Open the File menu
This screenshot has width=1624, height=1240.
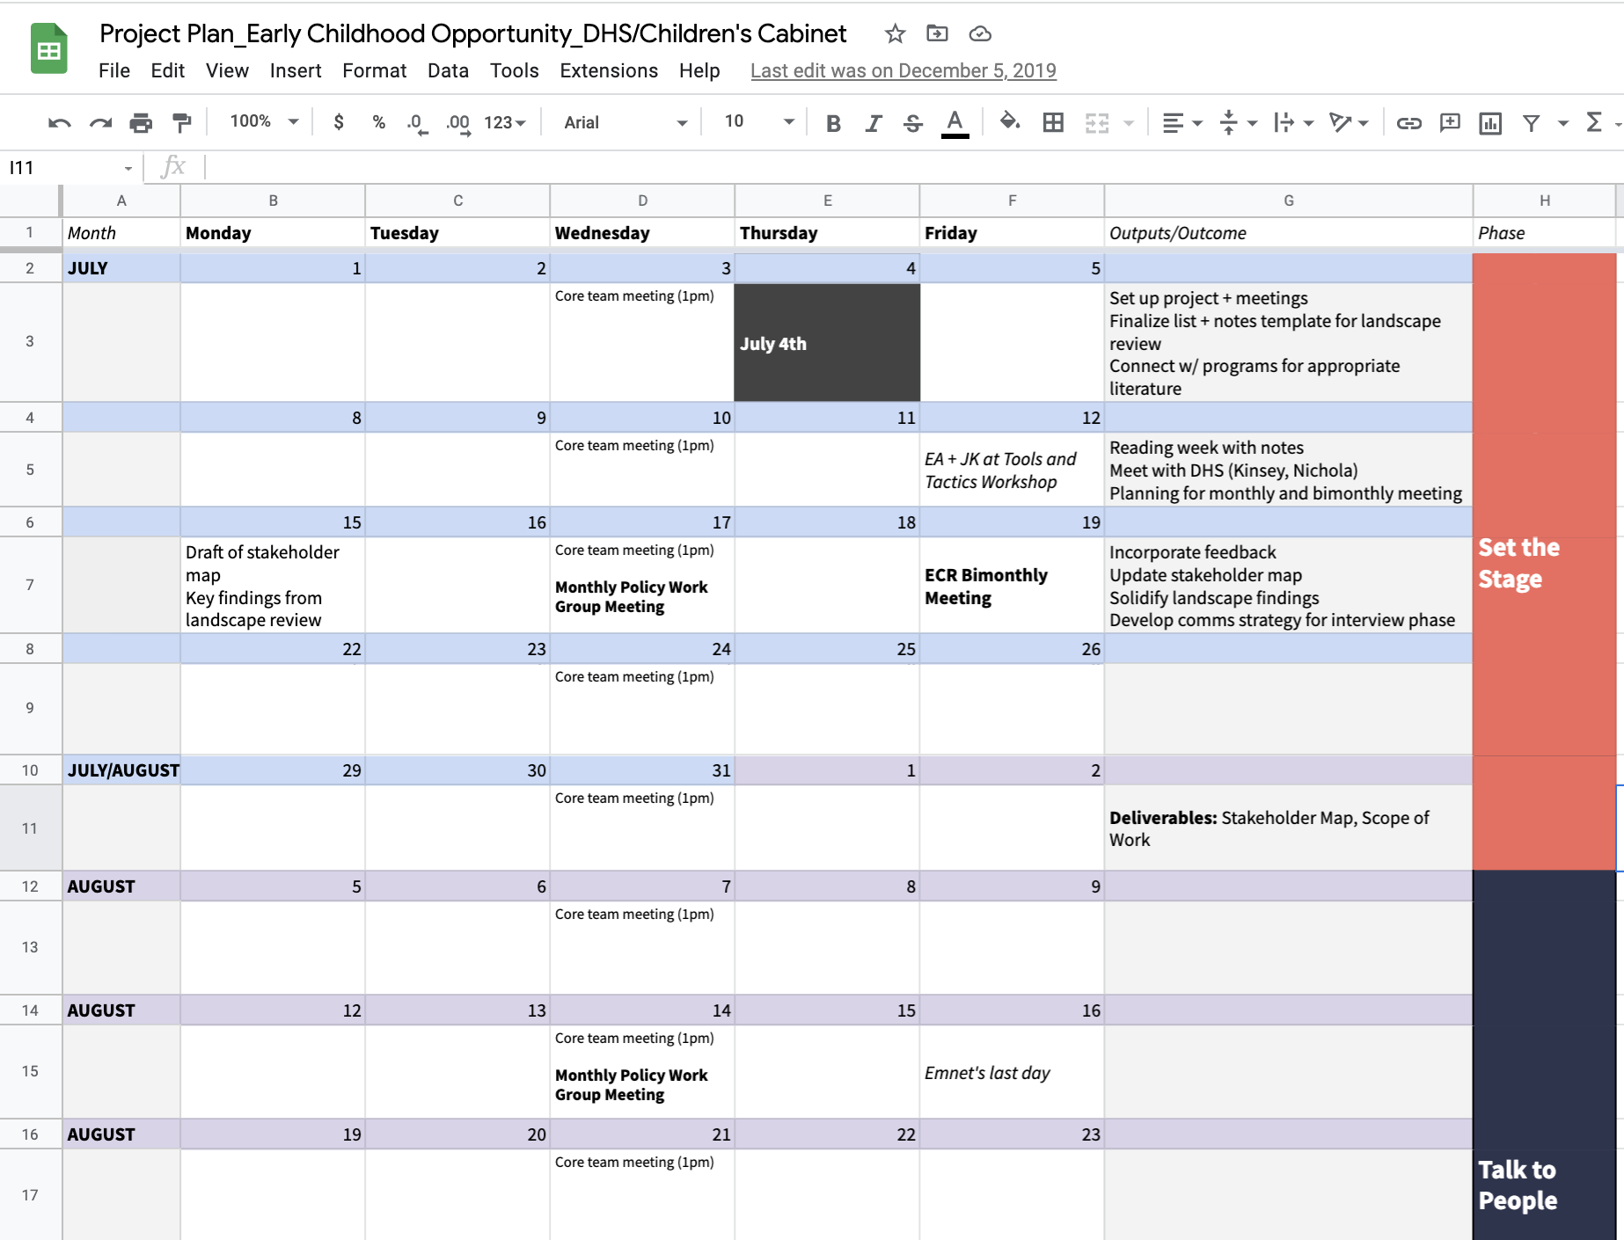tap(114, 70)
